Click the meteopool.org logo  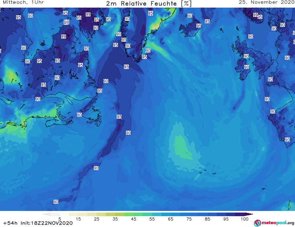click(x=274, y=223)
